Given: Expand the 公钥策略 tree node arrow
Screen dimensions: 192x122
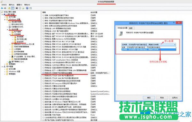Looking at the screenshot, I should [x=10, y=49].
